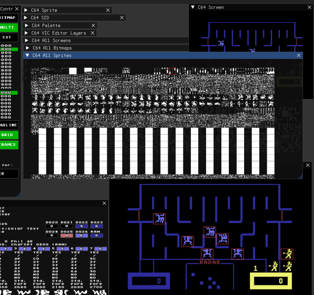Select the red-outlined sprite in All Sprites grid
Viewport: 314px width, 295px height.
point(172,71)
